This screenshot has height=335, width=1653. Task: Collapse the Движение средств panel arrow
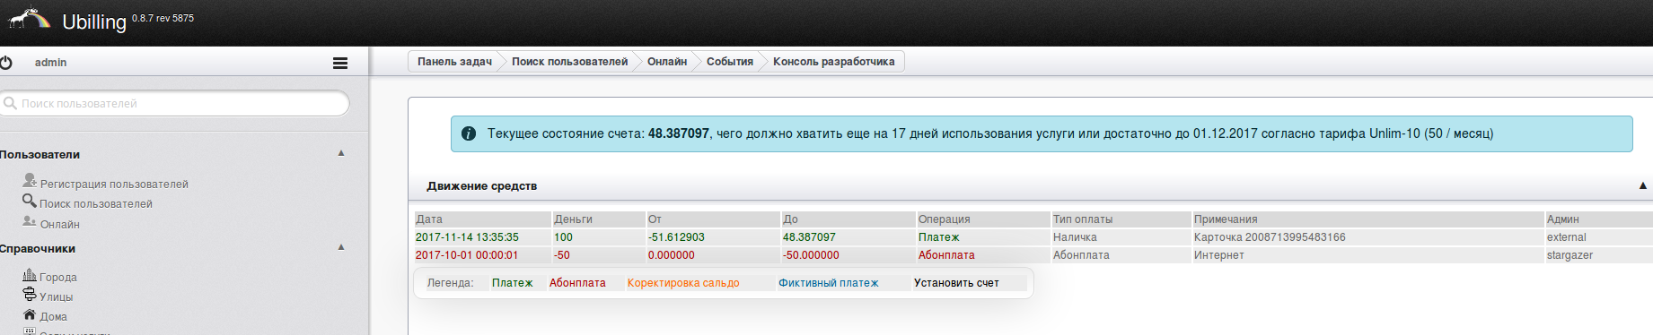pos(1643,185)
